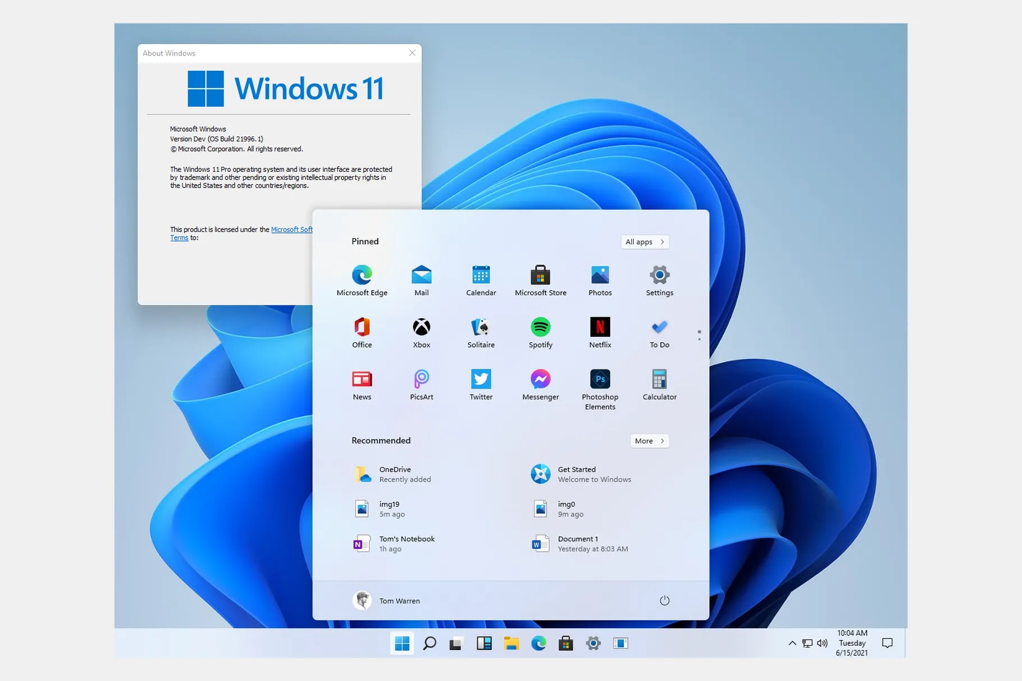Expand the More recommended items
Image resolution: width=1022 pixels, height=681 pixels.
[x=649, y=441]
